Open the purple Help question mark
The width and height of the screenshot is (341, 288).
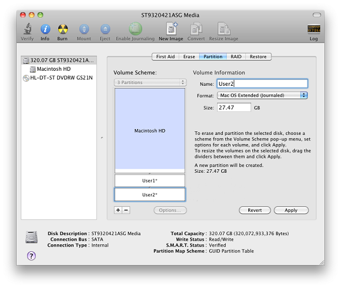coord(31,256)
